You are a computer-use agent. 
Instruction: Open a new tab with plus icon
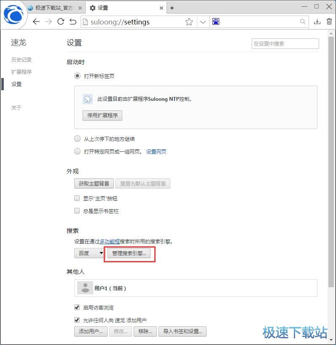pyautogui.click(x=172, y=8)
